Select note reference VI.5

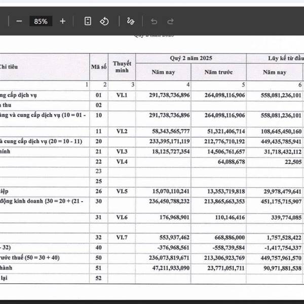point(122,192)
